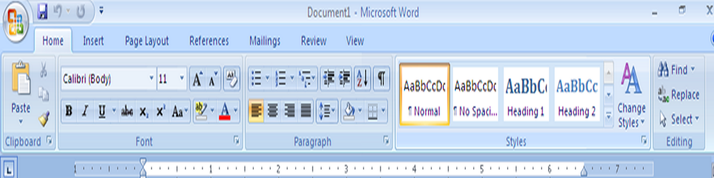The image size is (714, 178).
Task: Apply the Normal style
Action: click(x=424, y=95)
